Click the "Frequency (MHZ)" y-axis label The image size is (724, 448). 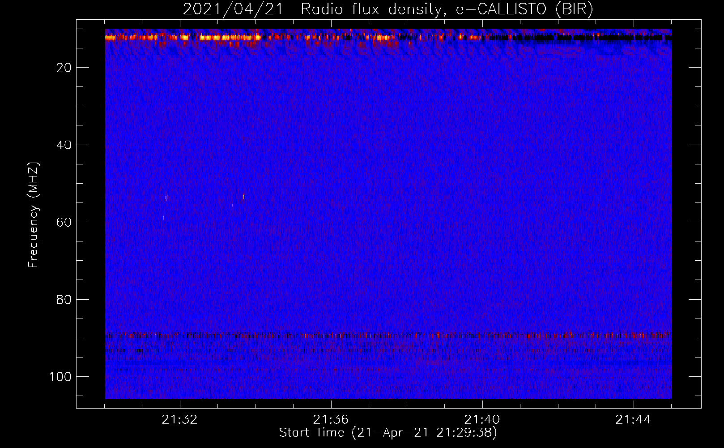(x=34, y=215)
